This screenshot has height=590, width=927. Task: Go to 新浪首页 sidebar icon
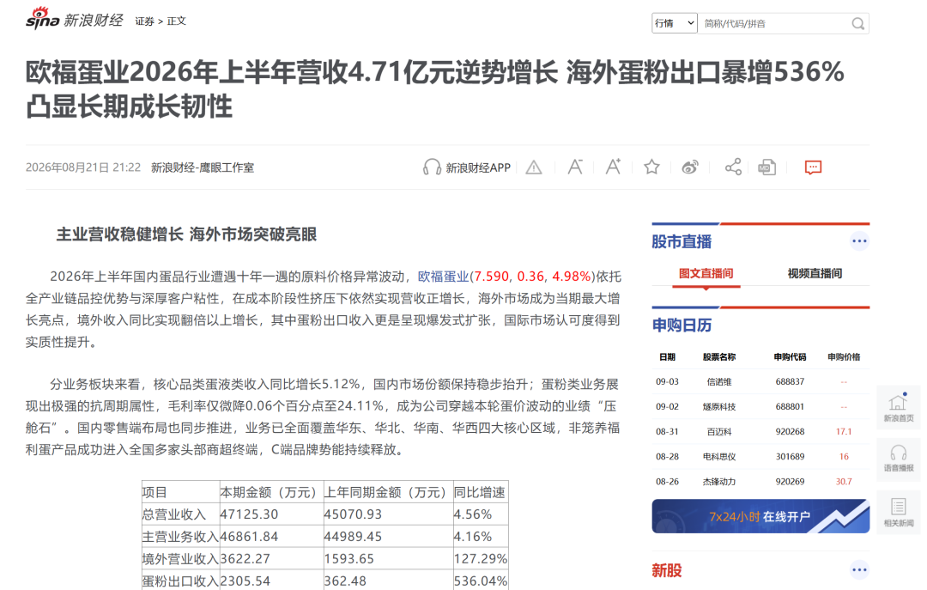pyautogui.click(x=898, y=406)
